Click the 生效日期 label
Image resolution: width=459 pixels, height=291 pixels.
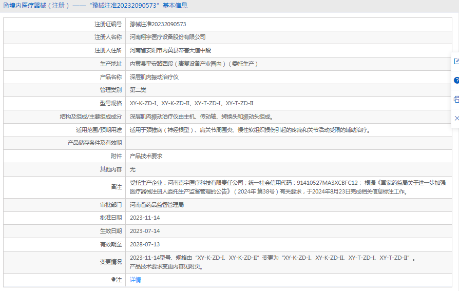[111, 231]
